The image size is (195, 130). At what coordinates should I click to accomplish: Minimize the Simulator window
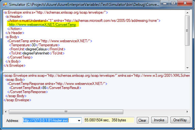165,3
